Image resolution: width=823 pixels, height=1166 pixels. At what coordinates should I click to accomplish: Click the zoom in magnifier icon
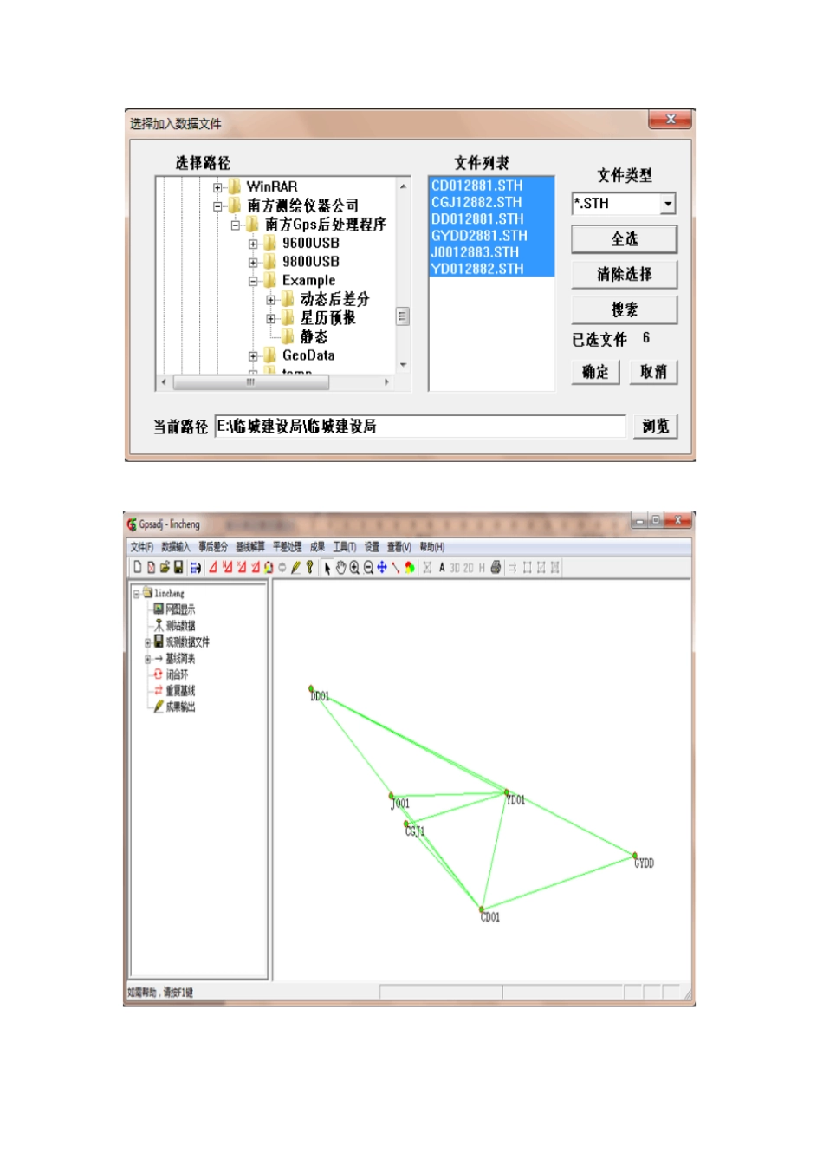point(354,567)
